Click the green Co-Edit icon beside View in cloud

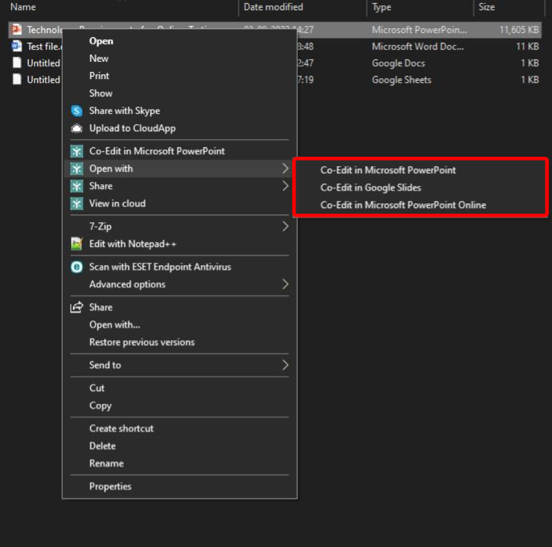76,203
